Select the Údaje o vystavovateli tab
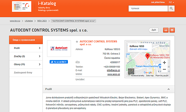The width and height of the screenshot is (186, 112). tap(26, 40)
